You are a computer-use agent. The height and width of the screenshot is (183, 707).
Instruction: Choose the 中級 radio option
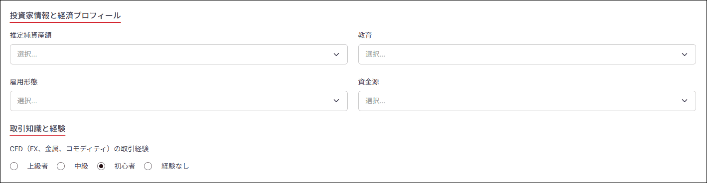tap(61, 166)
